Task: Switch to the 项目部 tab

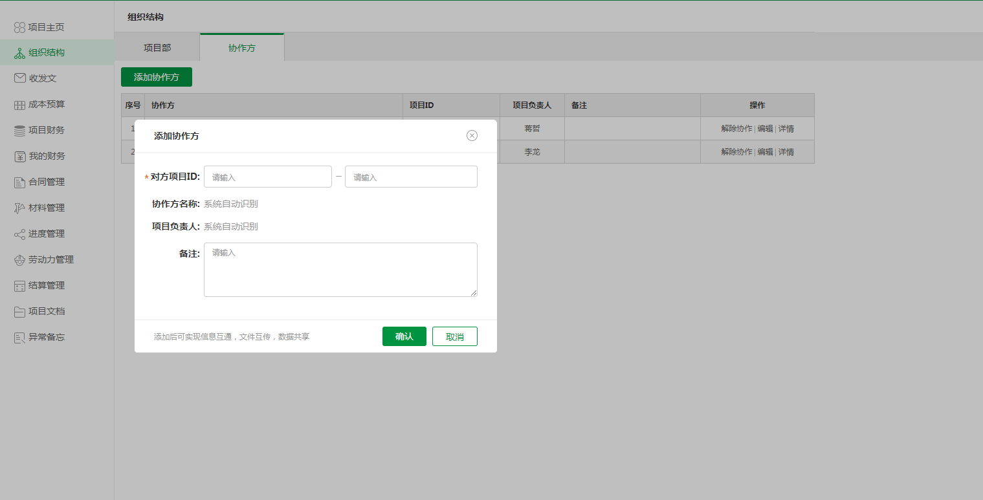Action: pyautogui.click(x=157, y=47)
